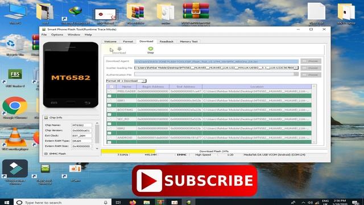Viewport: 364px width, 205px height.
Task: Toggle the ANDROID row checkbox
Action: pos(109,138)
